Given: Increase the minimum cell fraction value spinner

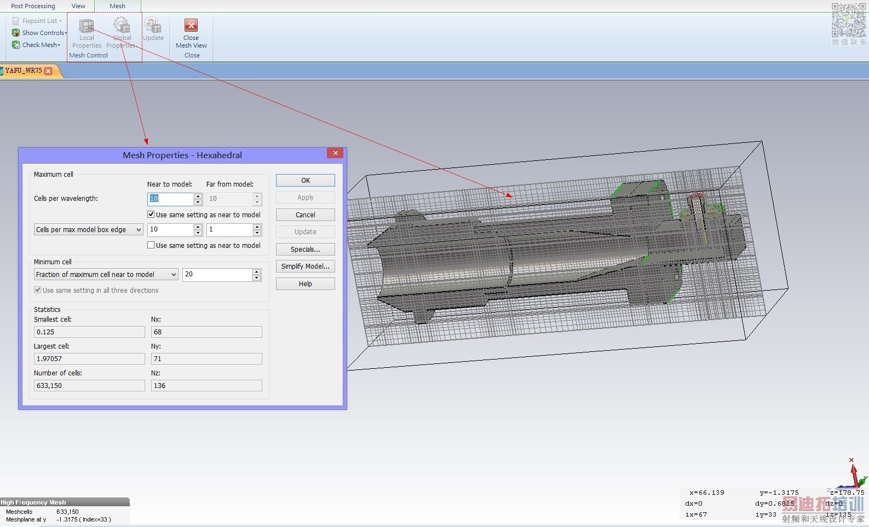Looking at the screenshot, I should coord(256,271).
